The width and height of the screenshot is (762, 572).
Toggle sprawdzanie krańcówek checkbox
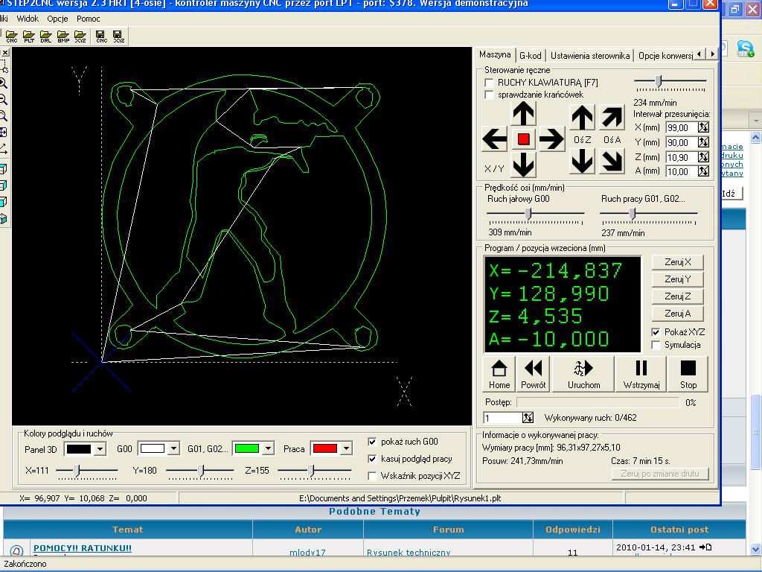coord(490,95)
